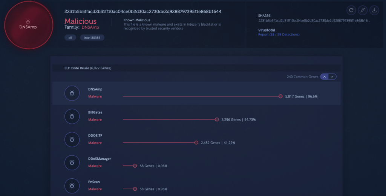Select the PnScan code reuse row title
This screenshot has width=386, height=196.
click(x=94, y=182)
